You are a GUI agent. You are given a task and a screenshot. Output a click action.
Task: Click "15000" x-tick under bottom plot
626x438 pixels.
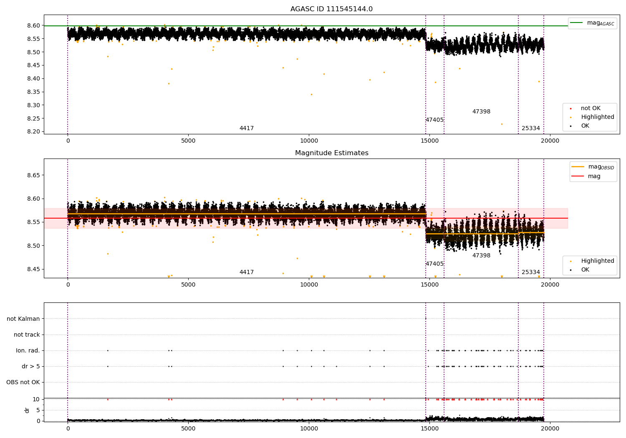click(x=429, y=428)
